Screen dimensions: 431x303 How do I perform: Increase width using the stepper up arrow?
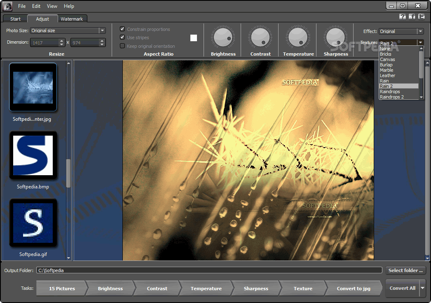(x=61, y=41)
